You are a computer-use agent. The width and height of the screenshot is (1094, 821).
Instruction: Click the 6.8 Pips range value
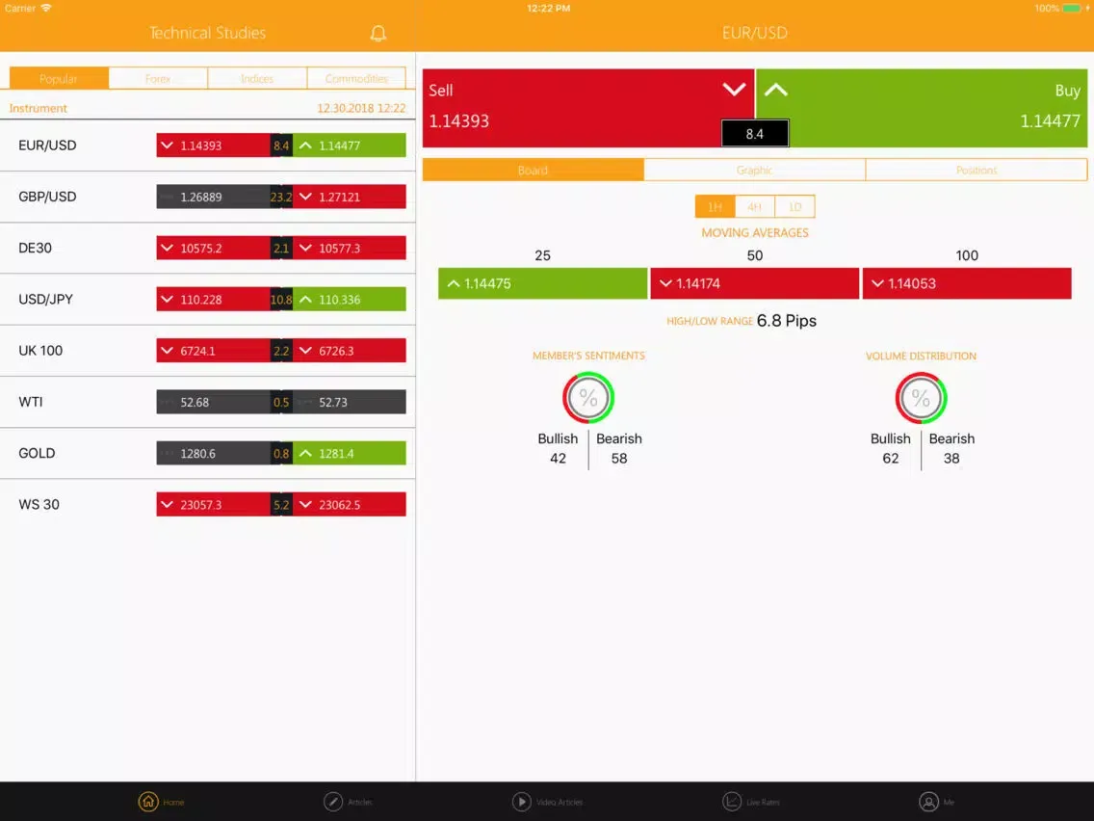point(786,321)
